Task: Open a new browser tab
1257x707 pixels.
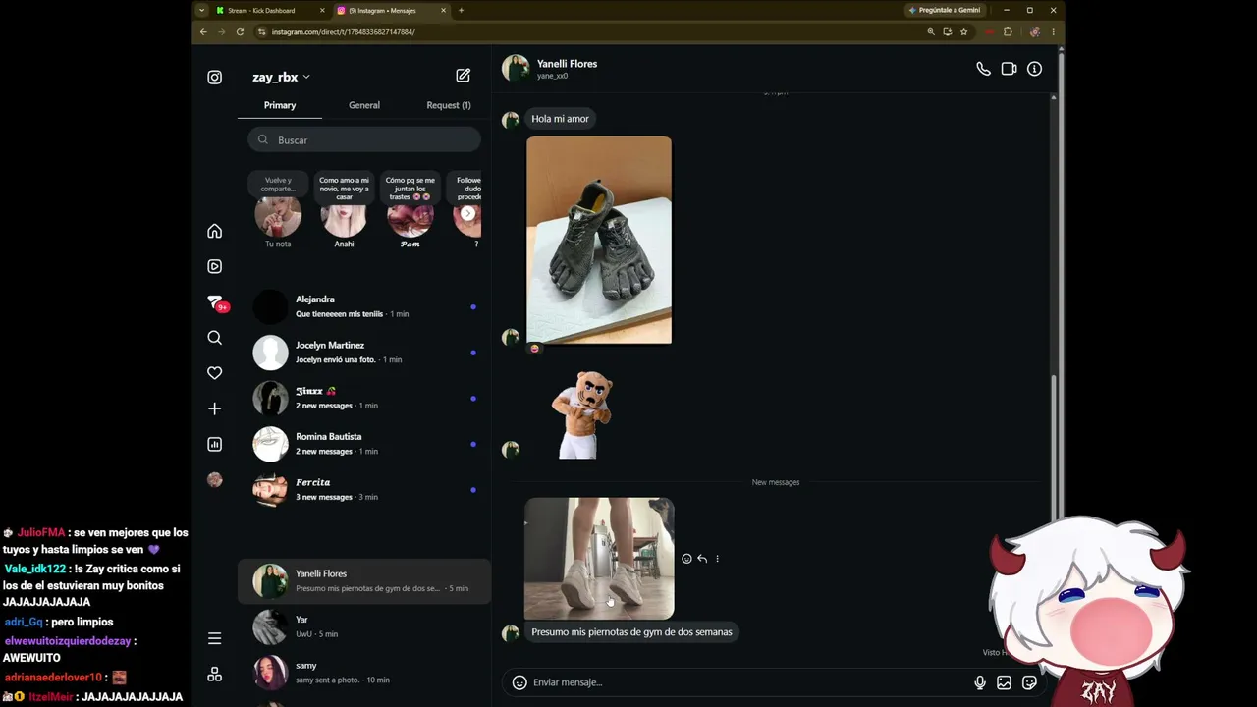Action: coord(461,11)
